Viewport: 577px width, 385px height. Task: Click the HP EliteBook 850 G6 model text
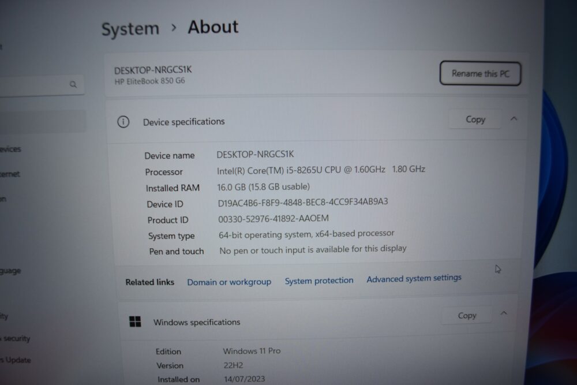149,81
